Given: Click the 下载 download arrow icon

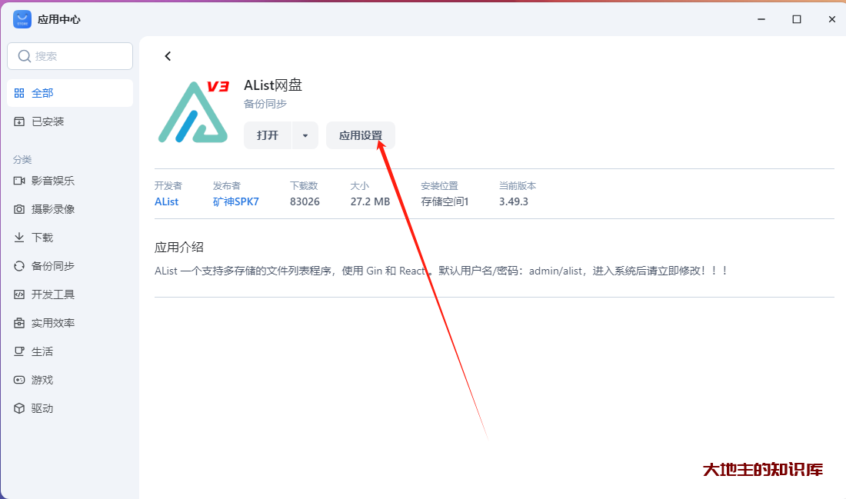Looking at the screenshot, I should click(x=19, y=238).
